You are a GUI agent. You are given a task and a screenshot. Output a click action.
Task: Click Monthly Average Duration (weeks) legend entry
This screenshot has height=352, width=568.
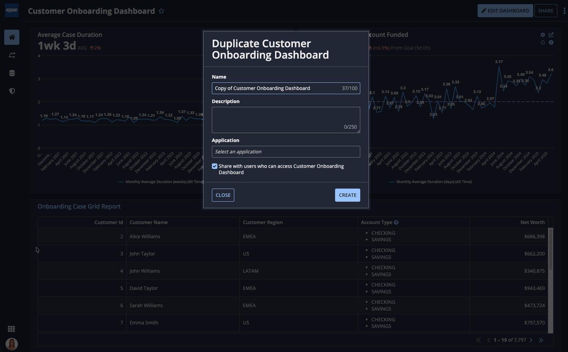click(x=161, y=182)
